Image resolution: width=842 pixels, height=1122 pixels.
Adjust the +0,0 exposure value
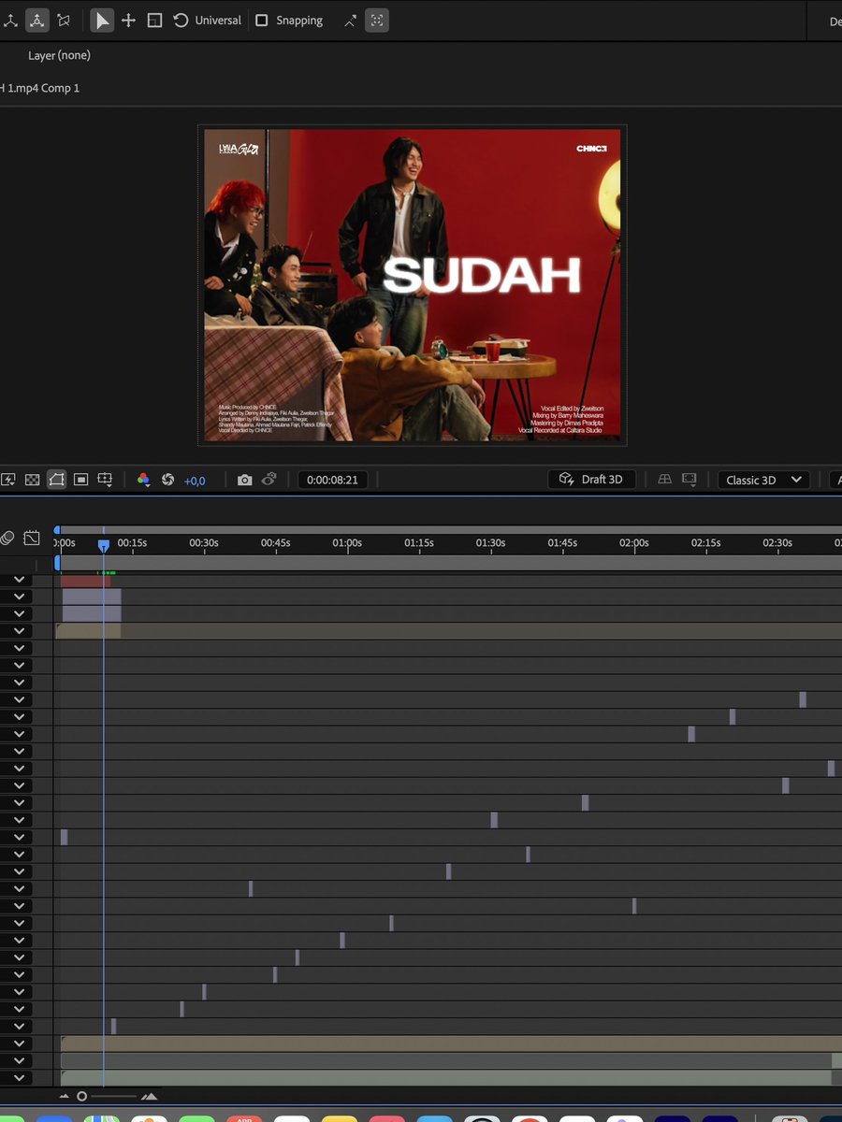195,480
